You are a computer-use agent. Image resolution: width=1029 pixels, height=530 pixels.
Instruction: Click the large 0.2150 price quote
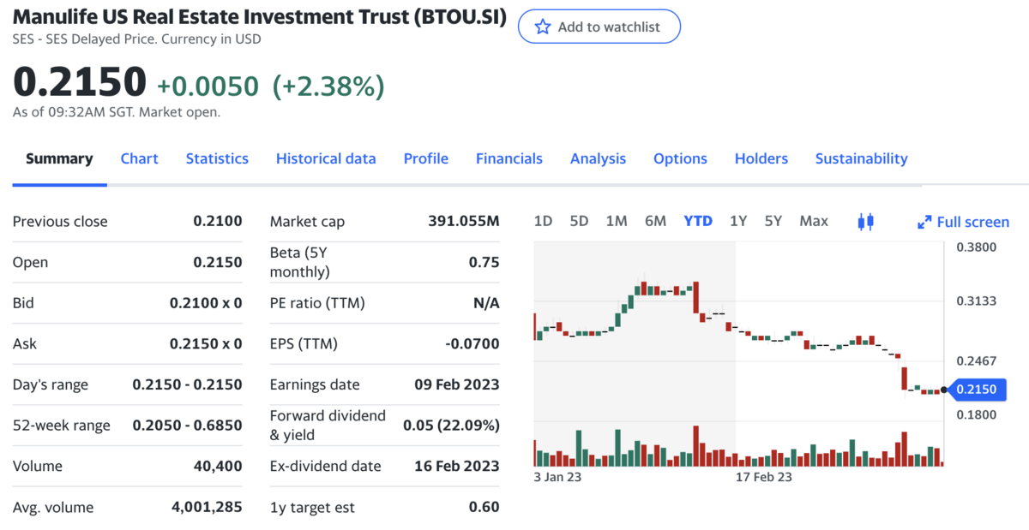point(80,82)
